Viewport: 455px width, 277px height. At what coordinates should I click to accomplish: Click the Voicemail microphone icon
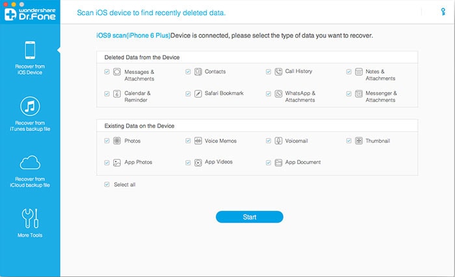click(278, 141)
